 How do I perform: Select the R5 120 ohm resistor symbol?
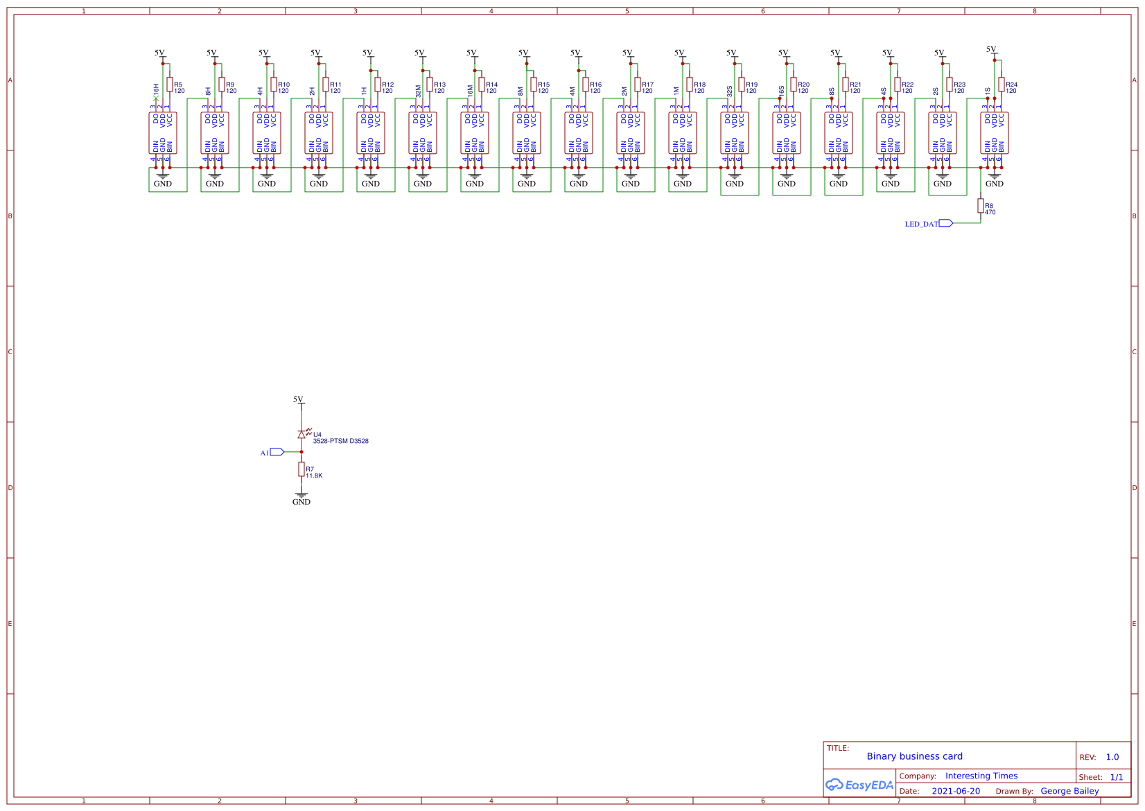[170, 85]
